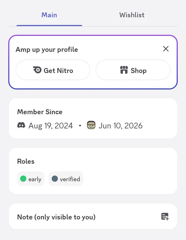Viewport: 186px width, 240px height.
Task: Click the gray verified role color dot
Action: (55, 179)
